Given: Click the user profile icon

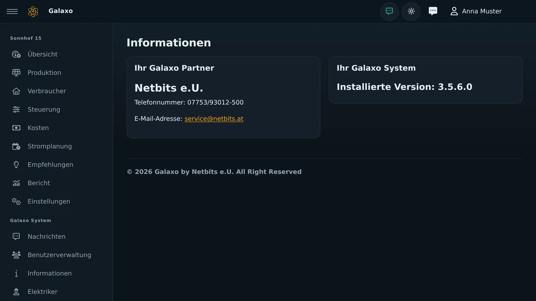Looking at the screenshot, I should tap(454, 11).
